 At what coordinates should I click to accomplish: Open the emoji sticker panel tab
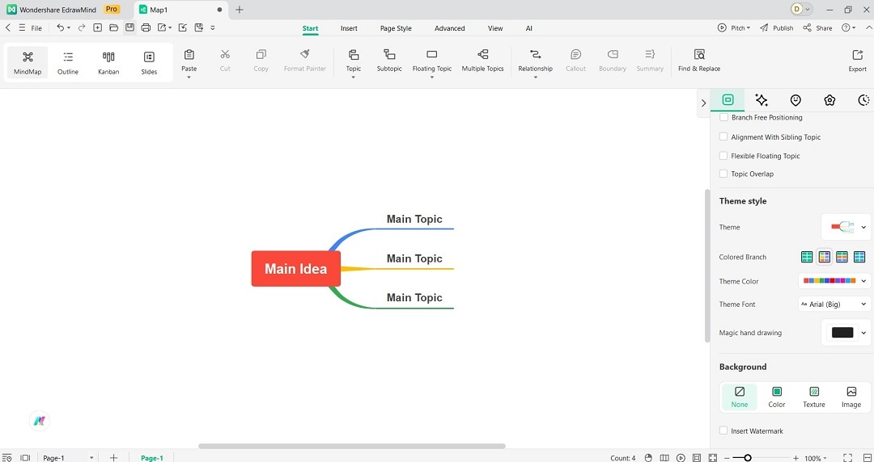(796, 100)
